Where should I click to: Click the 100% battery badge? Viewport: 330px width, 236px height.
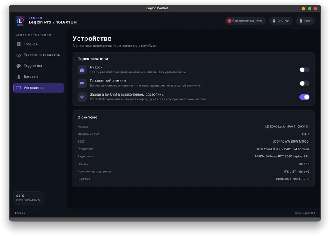point(305,21)
